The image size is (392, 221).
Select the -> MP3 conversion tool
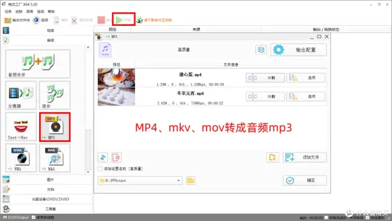pos(55,126)
